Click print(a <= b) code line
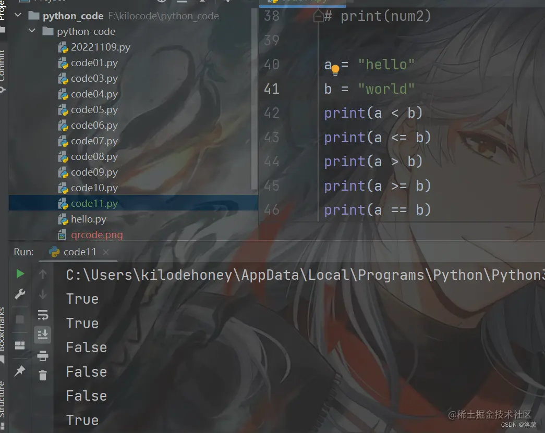 click(378, 138)
